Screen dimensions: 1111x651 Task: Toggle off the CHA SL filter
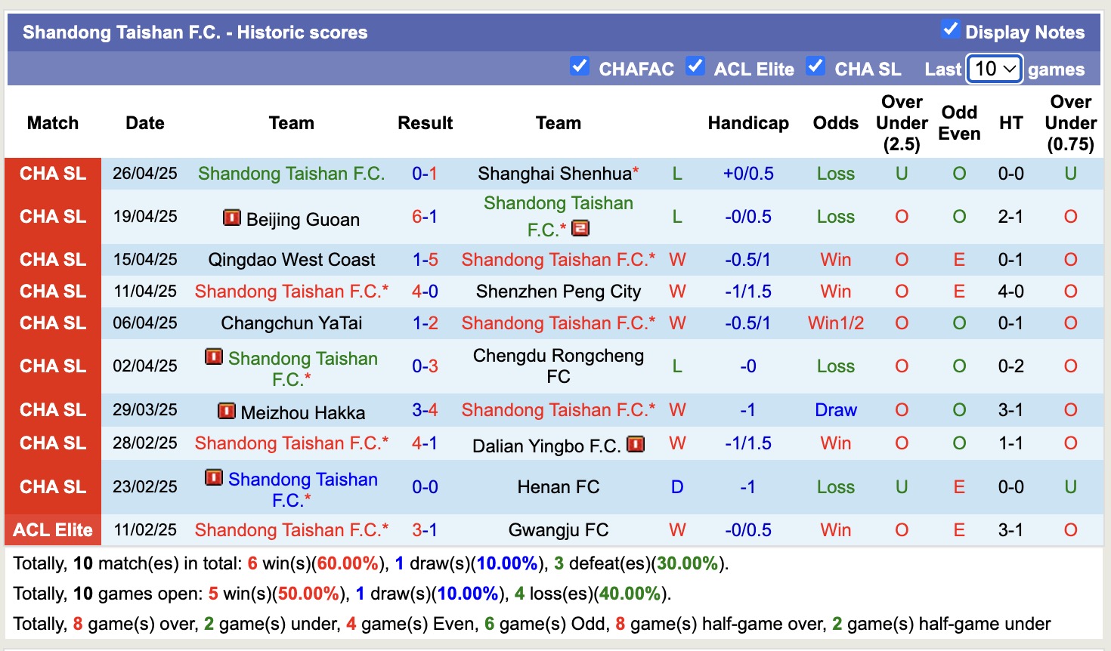point(815,67)
